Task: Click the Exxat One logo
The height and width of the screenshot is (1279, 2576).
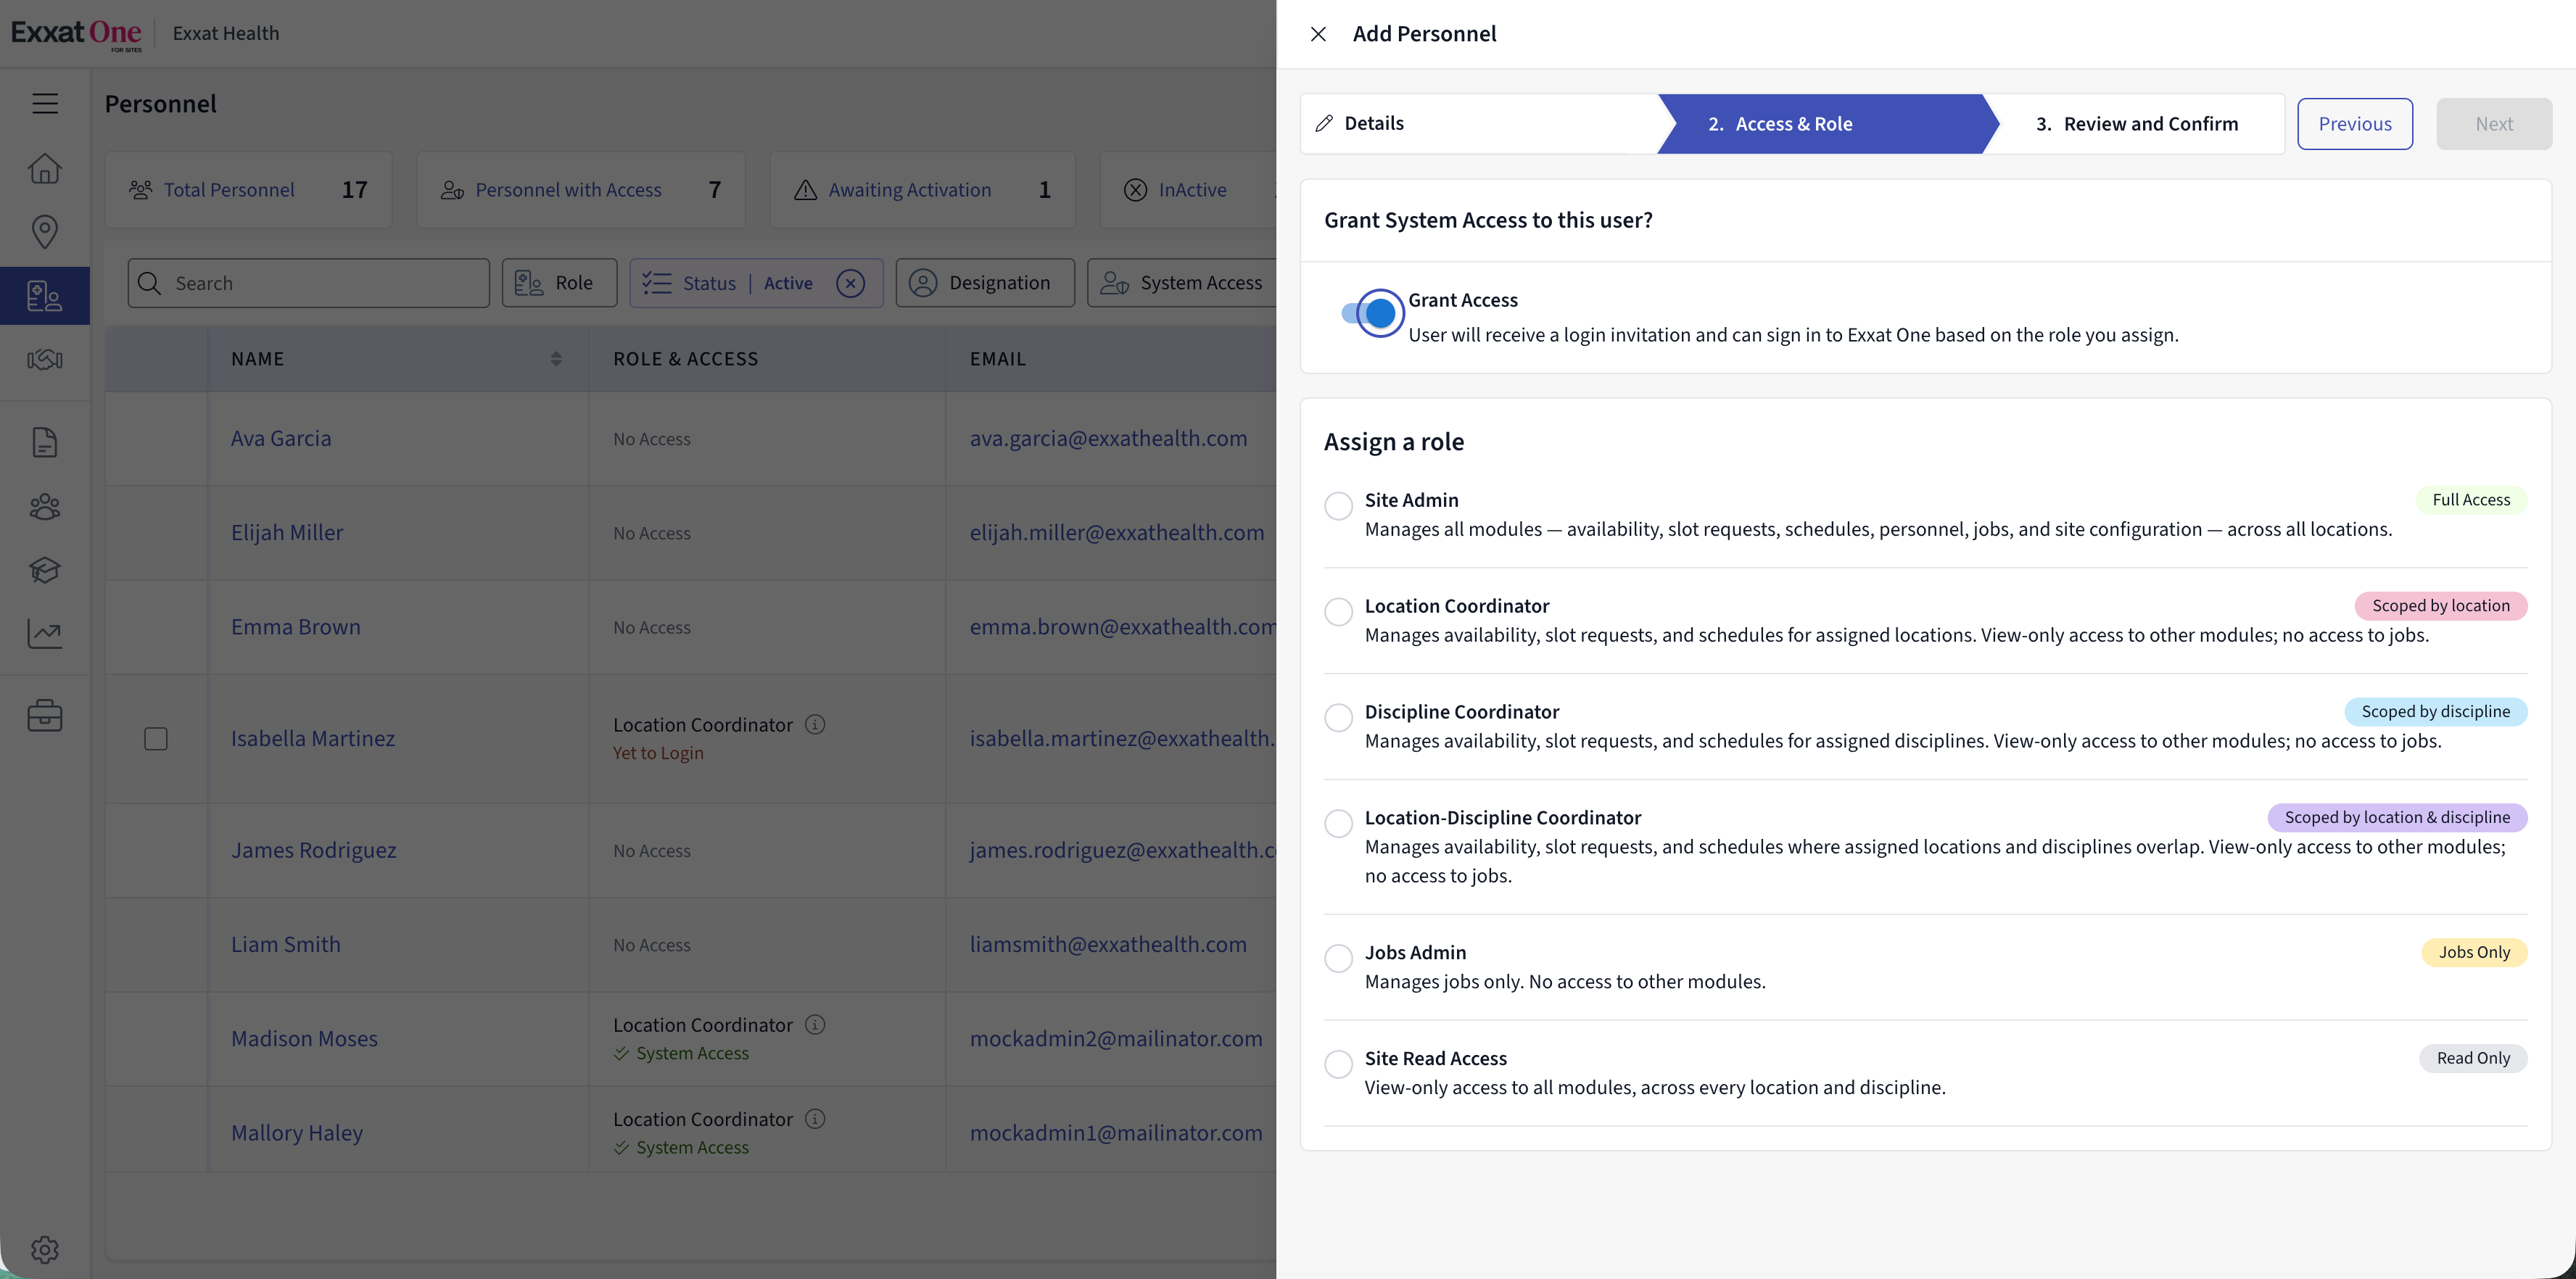Action: pyautogui.click(x=77, y=33)
